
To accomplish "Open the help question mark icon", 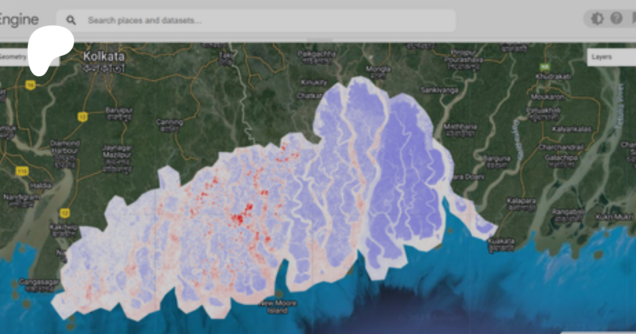I will [x=616, y=18].
